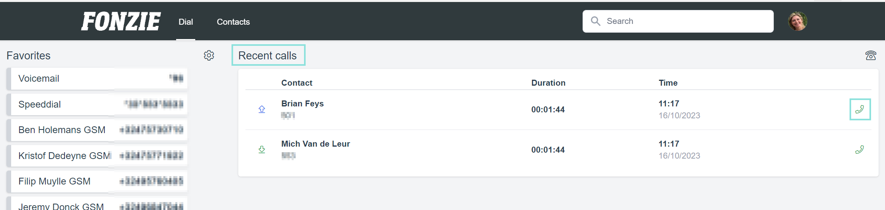Switch to the Dial tab
The image size is (885, 210).
tap(186, 22)
